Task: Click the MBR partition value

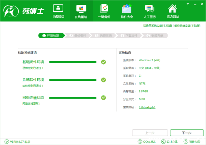Action: tap(142, 99)
